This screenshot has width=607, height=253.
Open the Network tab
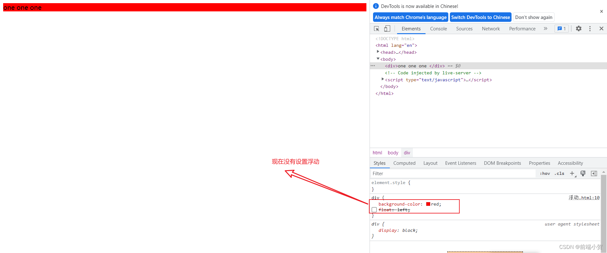coord(491,29)
